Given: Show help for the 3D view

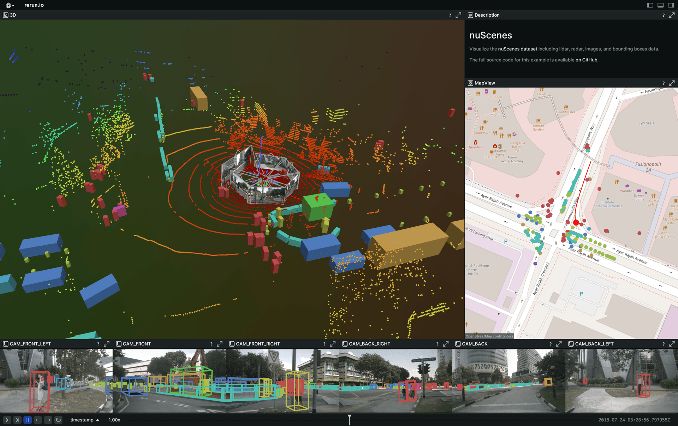Looking at the screenshot, I should pos(450,15).
